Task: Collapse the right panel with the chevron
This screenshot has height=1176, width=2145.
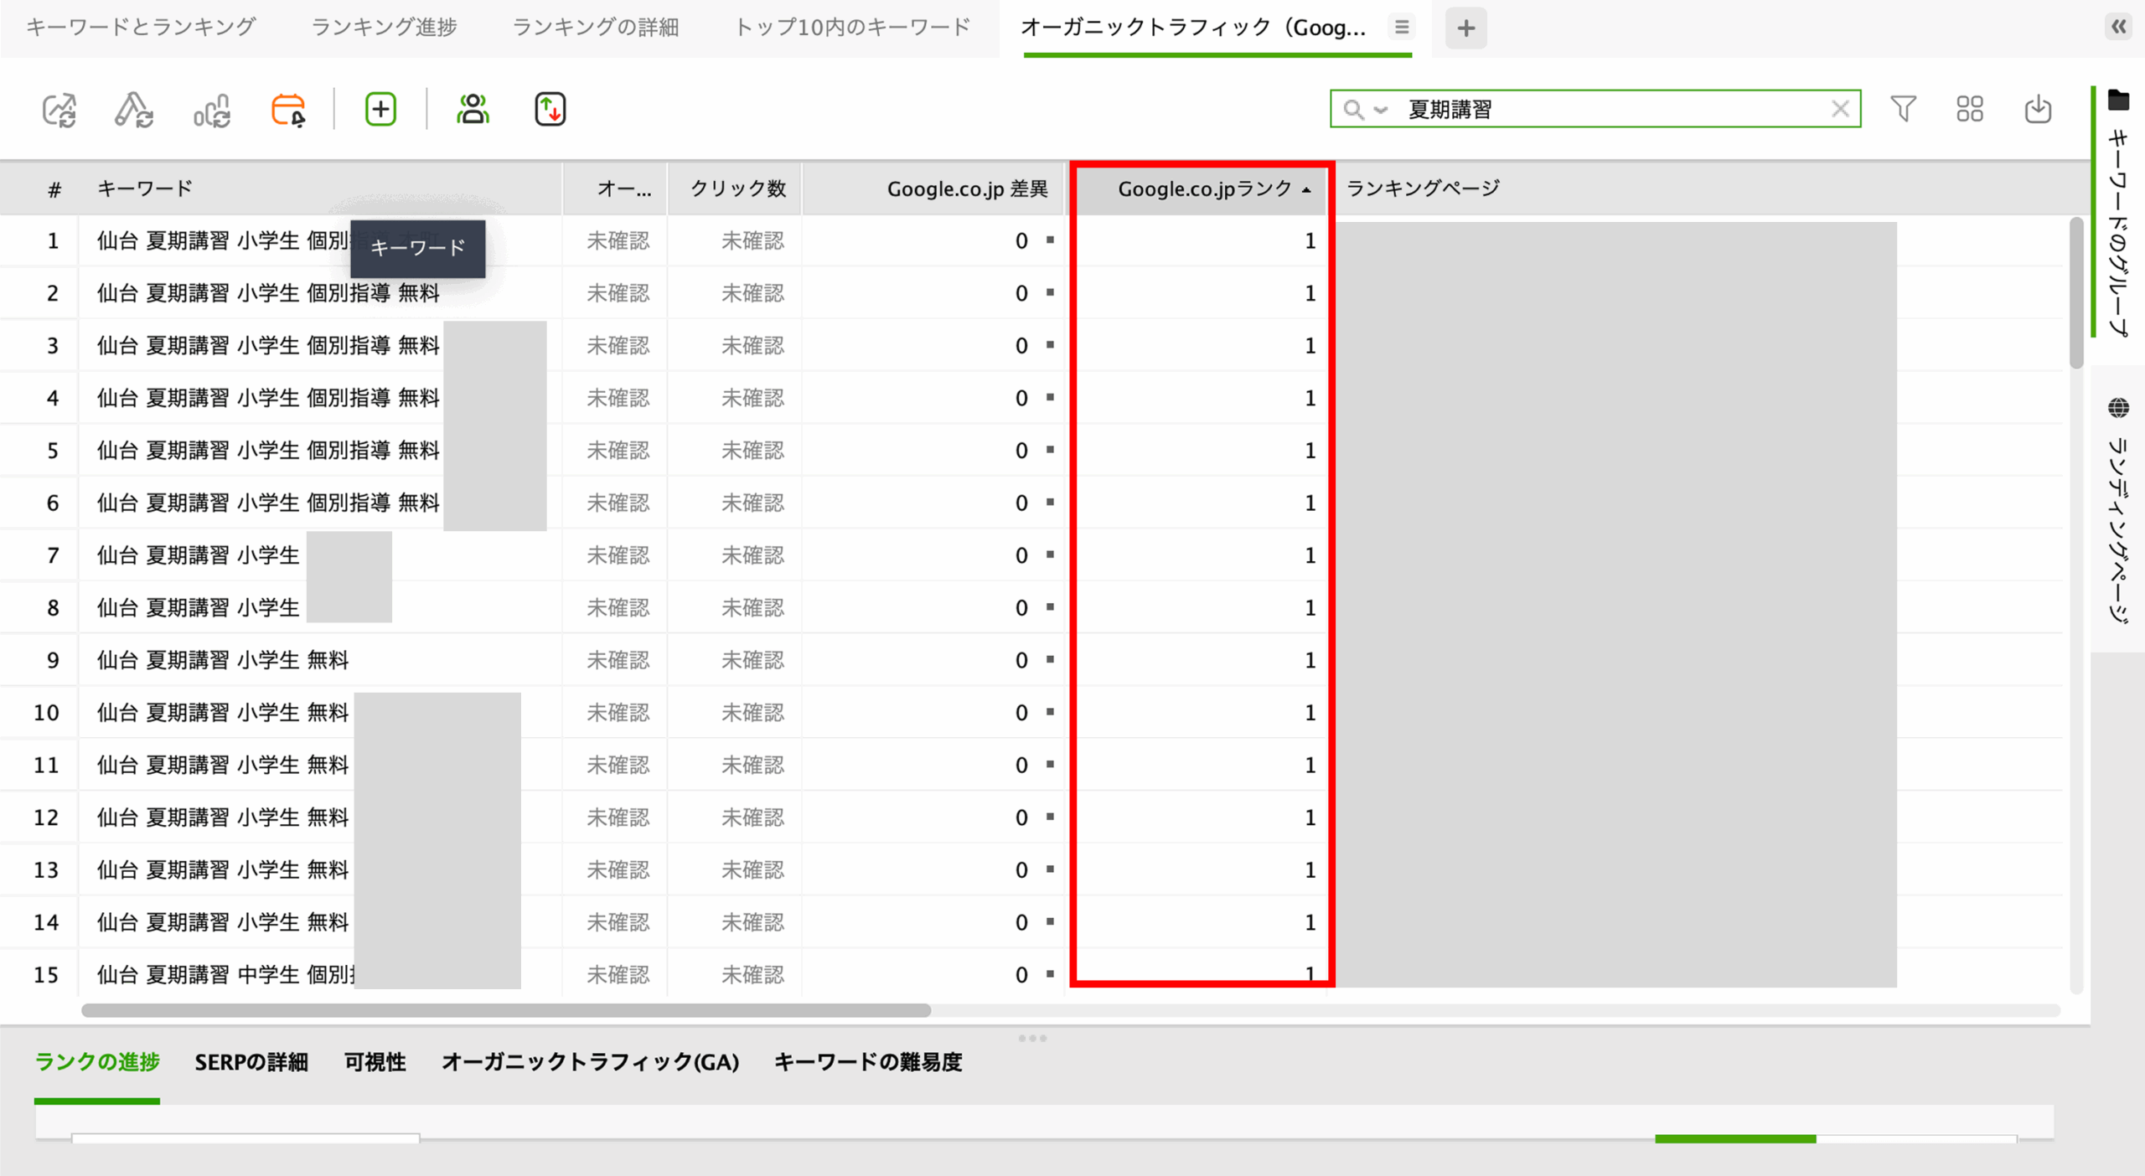Action: (2119, 27)
